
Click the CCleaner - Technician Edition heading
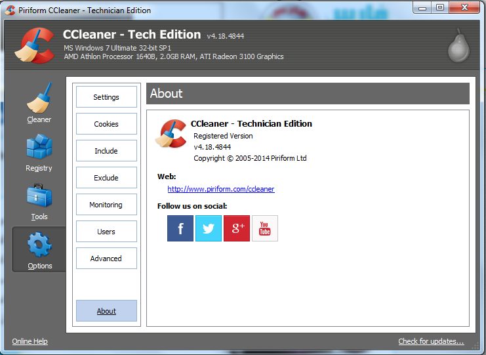pos(251,124)
